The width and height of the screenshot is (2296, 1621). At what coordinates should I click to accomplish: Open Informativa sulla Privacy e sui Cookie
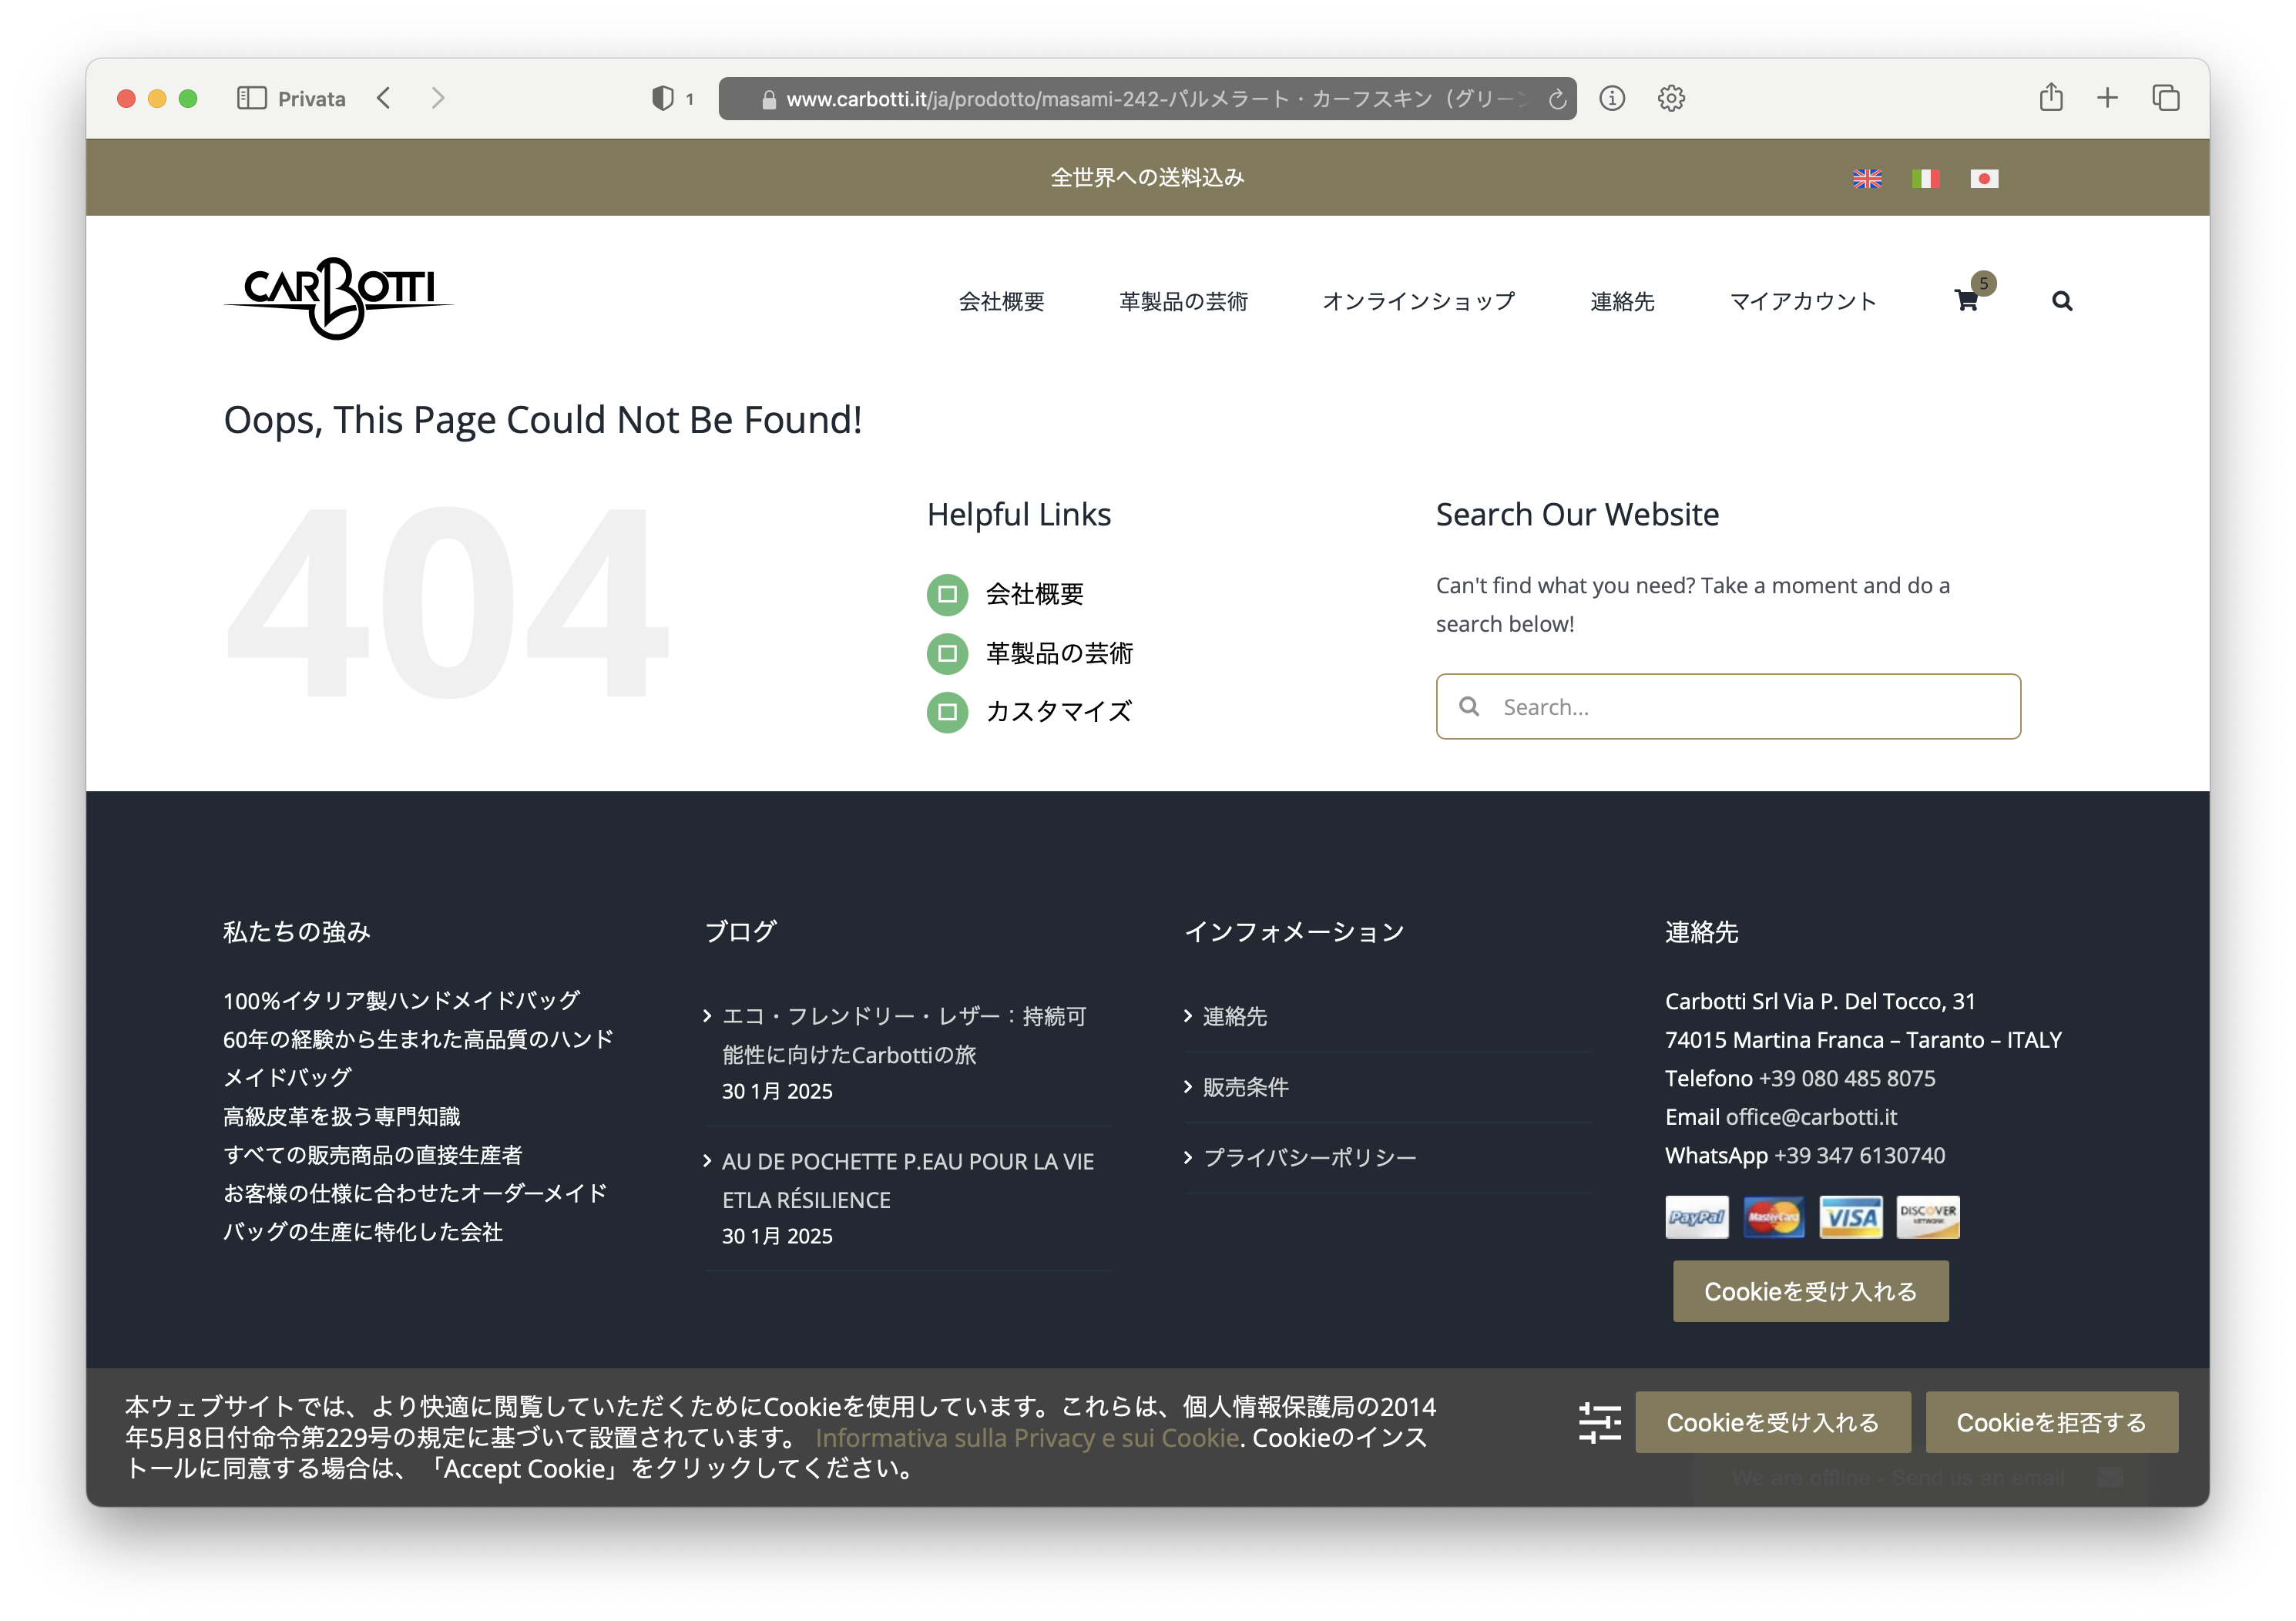pyautogui.click(x=1027, y=1437)
